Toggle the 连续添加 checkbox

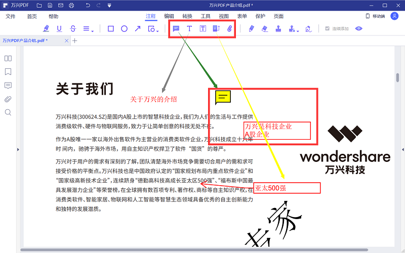tap(328, 29)
